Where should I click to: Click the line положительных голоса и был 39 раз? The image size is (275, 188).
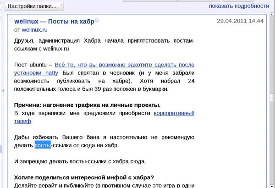tap(91, 89)
